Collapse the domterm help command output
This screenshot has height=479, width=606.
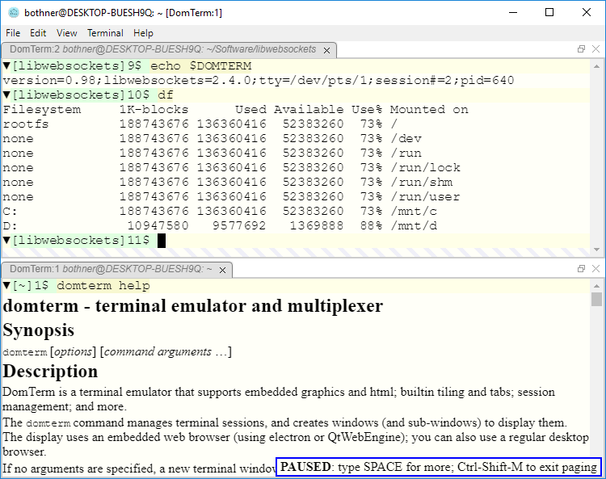tap(6, 286)
